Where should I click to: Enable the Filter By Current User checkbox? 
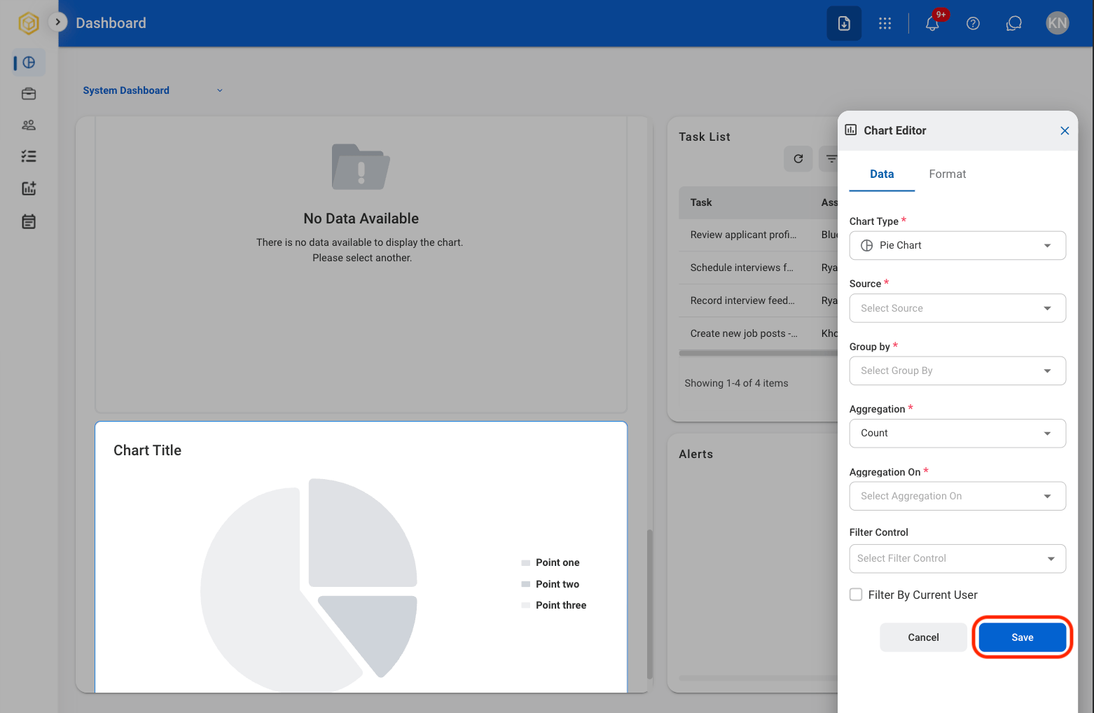pos(856,595)
